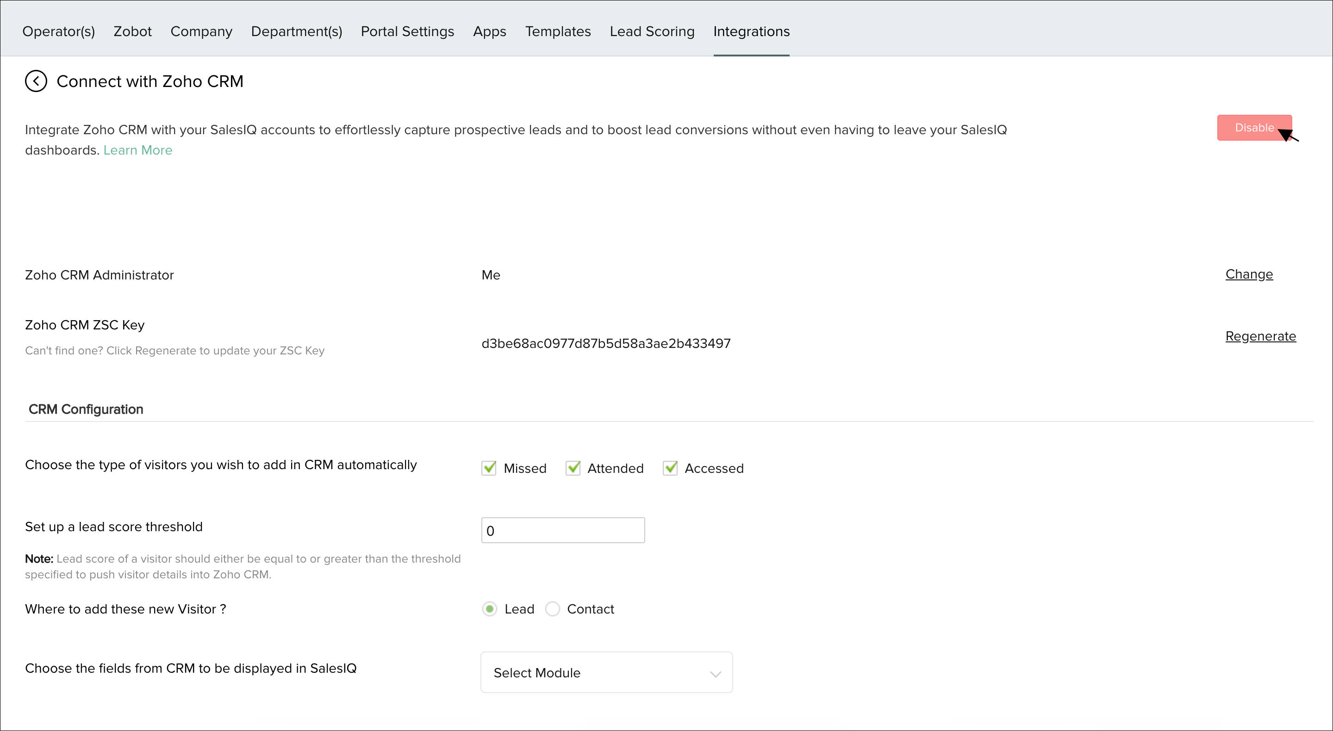Viewport: 1333px width, 731px height.
Task: Open the Learn More link
Action: coord(137,150)
